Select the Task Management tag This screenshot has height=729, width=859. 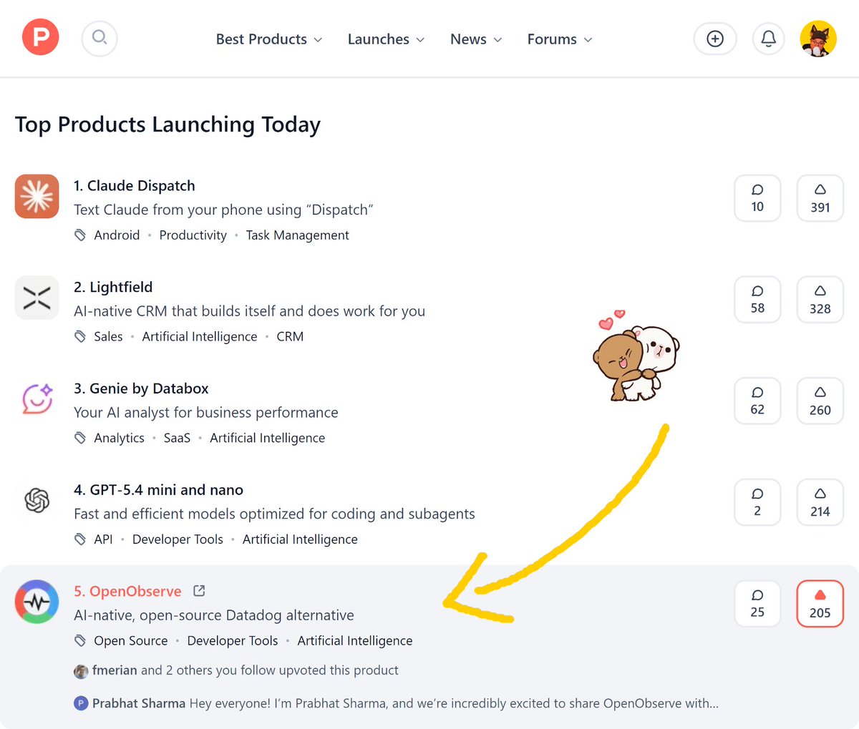tap(298, 235)
